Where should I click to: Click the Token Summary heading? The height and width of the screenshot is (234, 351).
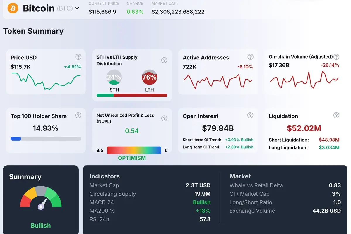click(x=33, y=31)
